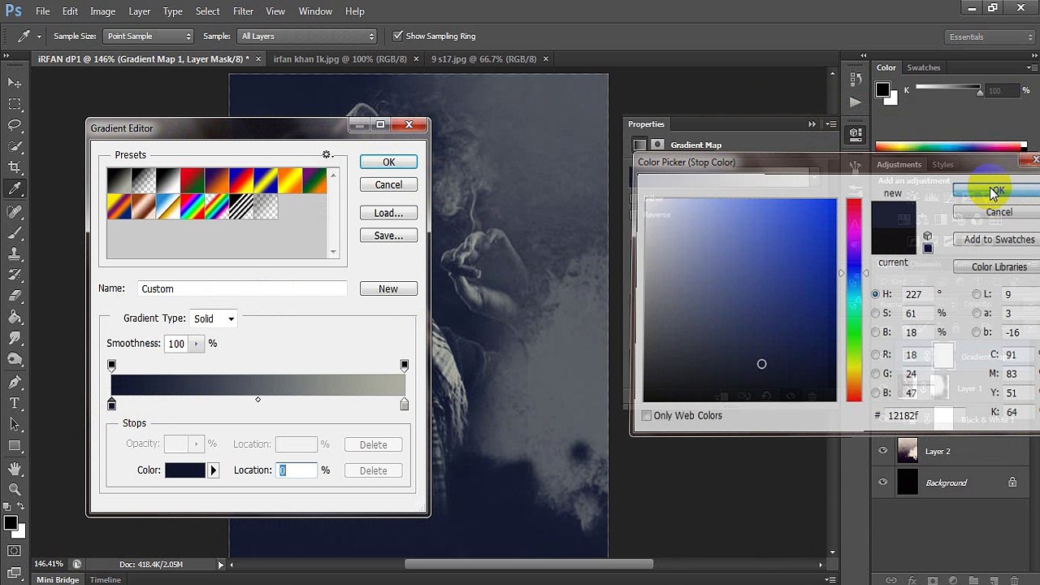Switch to the irfan khan Ik.jpg tab
The width and height of the screenshot is (1040, 585).
click(x=340, y=58)
